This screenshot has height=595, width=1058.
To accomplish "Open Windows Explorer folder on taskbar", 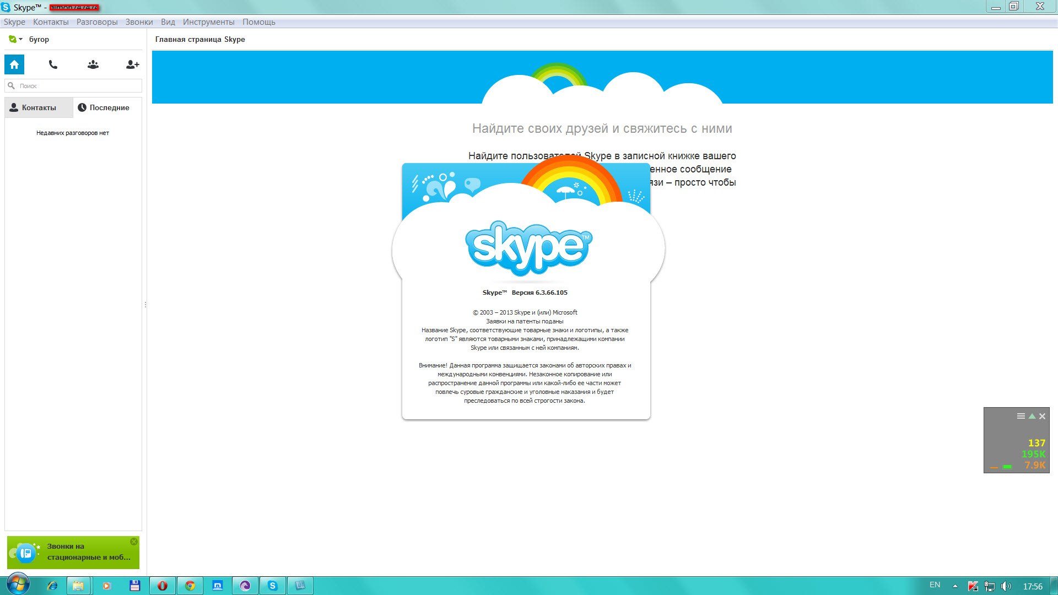I will pyautogui.click(x=79, y=586).
